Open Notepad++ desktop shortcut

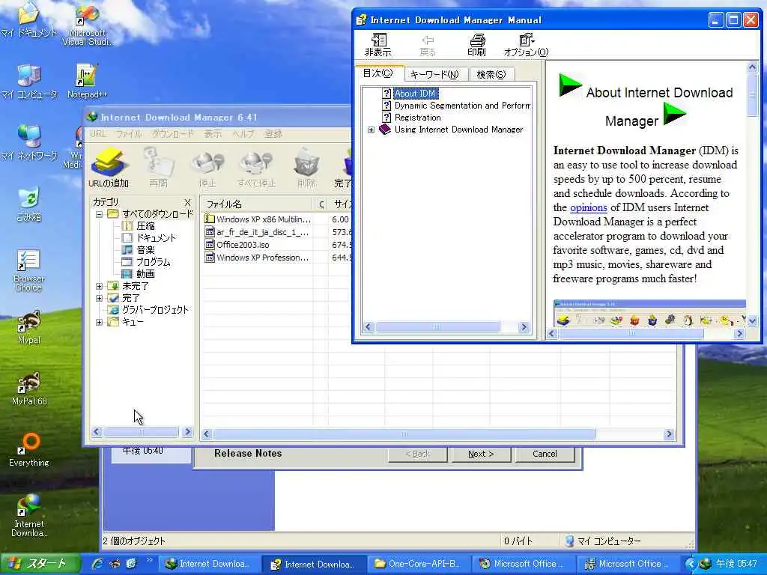click(87, 82)
